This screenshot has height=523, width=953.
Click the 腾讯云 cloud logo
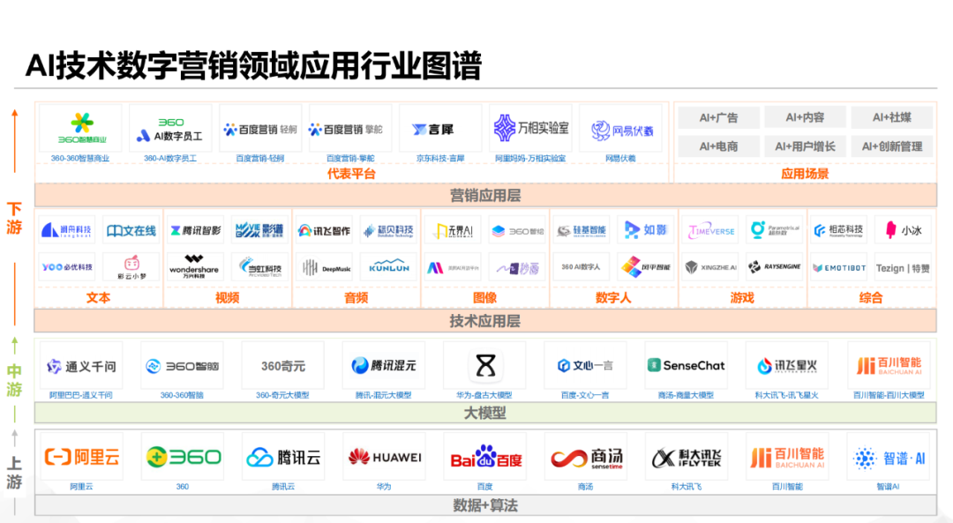283,457
